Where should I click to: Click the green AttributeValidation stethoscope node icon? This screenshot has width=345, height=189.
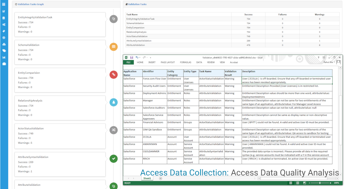coord(114,186)
